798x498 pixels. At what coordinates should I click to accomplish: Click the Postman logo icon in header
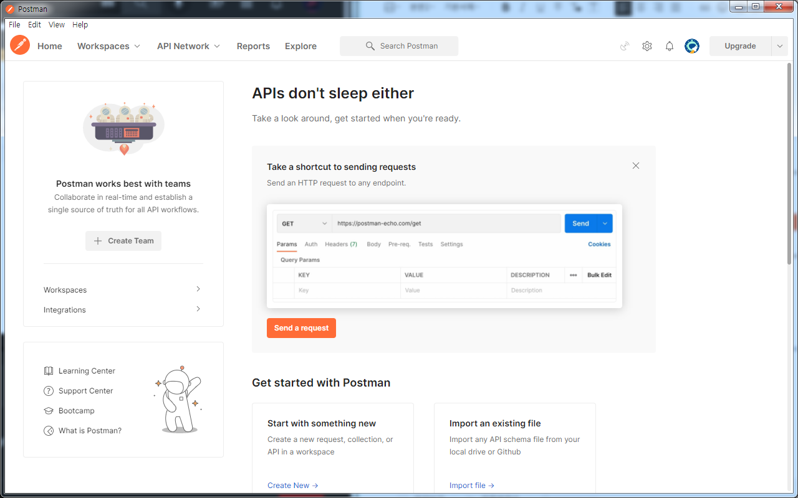20,45
